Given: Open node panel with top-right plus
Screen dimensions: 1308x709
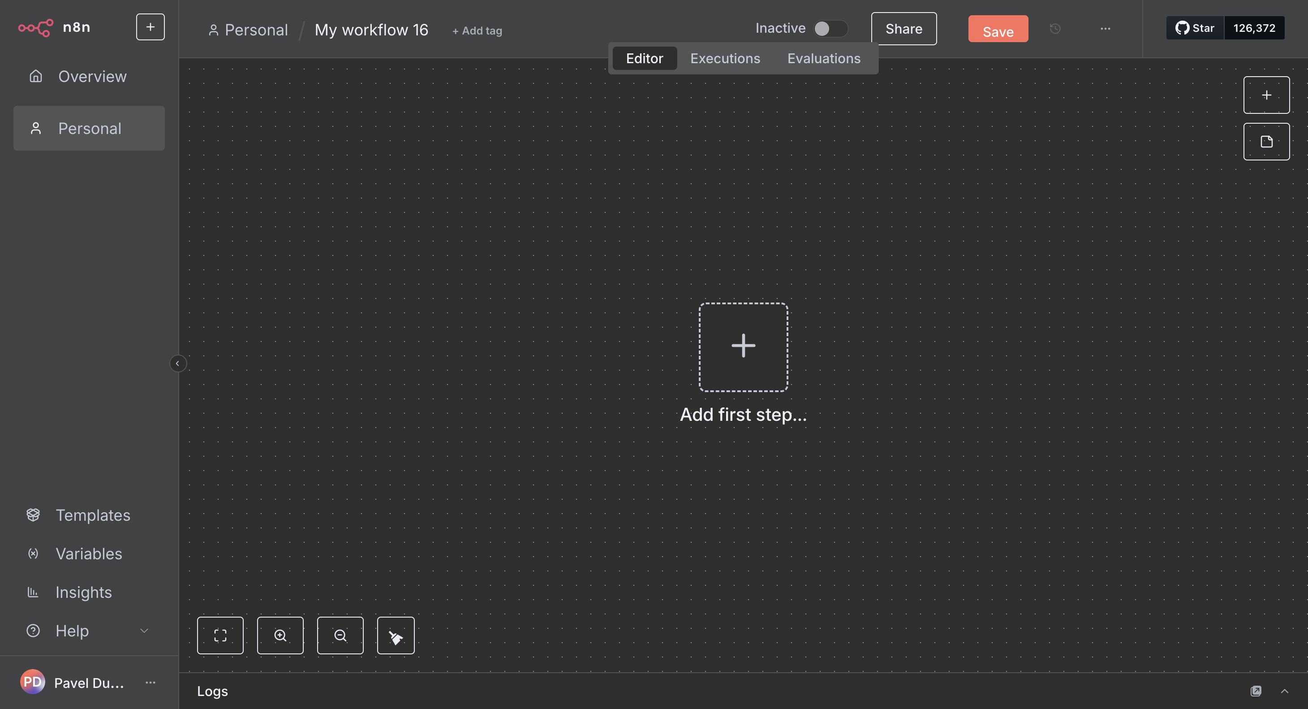Looking at the screenshot, I should coord(1266,95).
